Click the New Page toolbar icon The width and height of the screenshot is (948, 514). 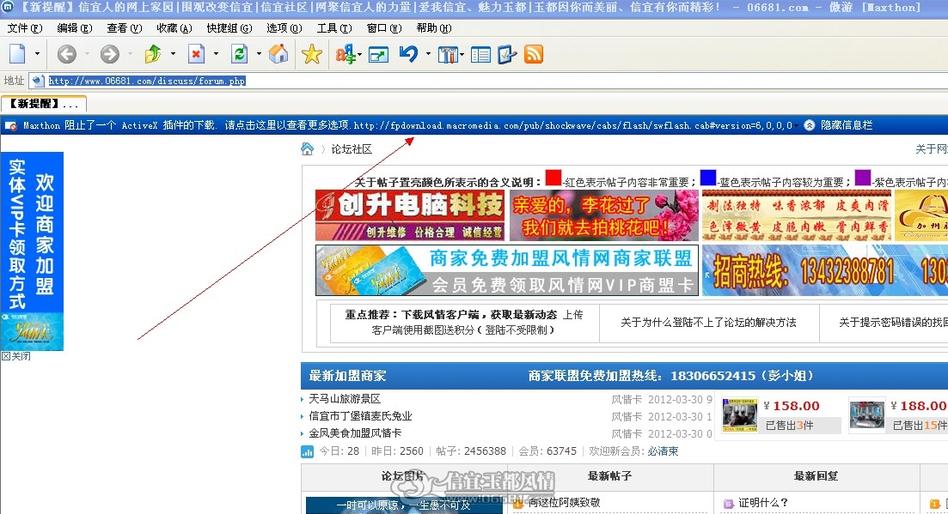pos(17,54)
